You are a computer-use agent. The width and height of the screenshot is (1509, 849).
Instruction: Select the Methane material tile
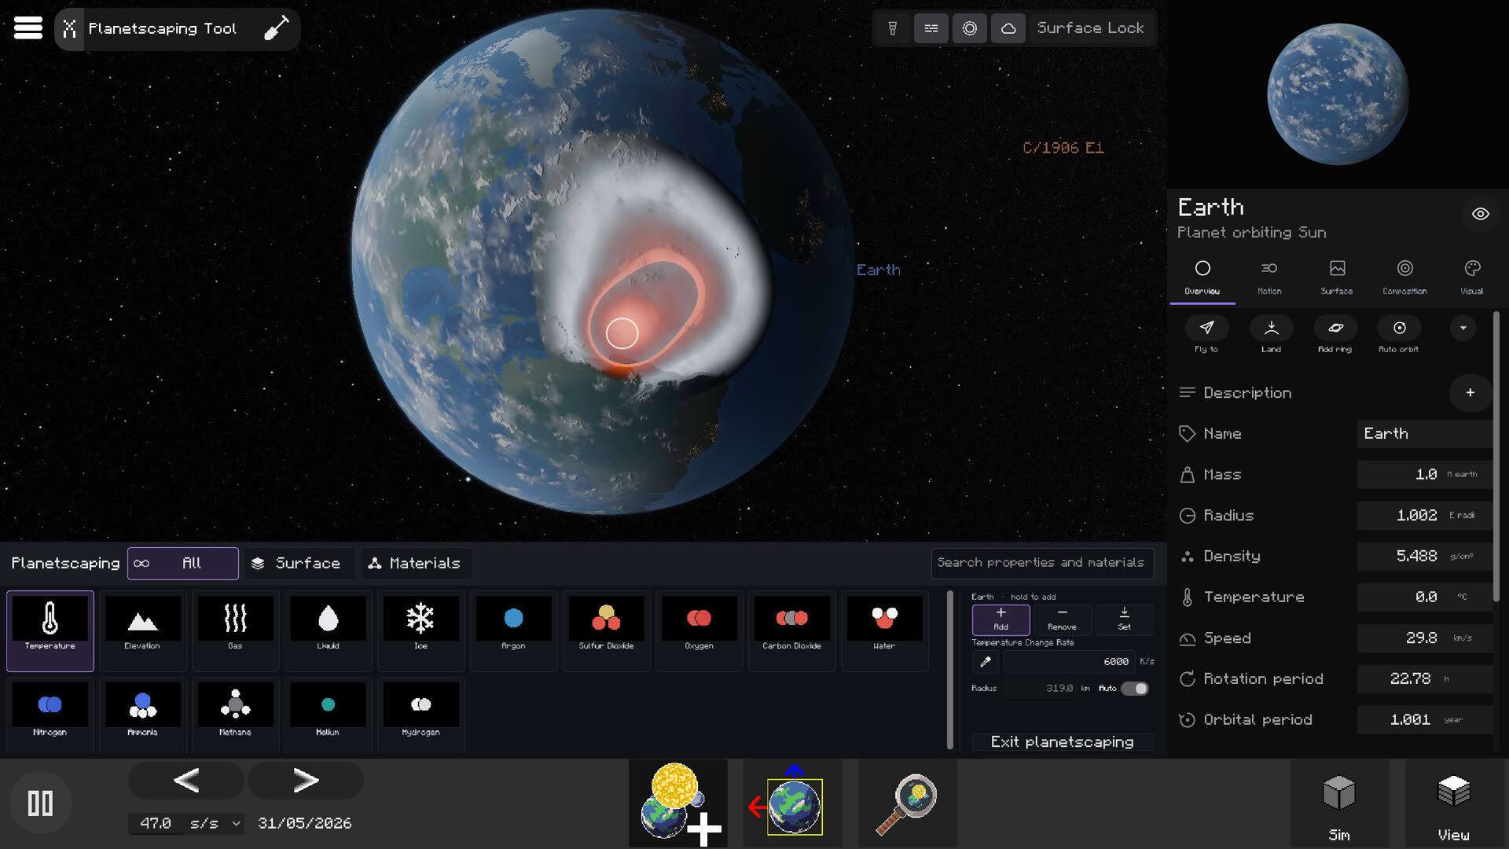pos(235,715)
